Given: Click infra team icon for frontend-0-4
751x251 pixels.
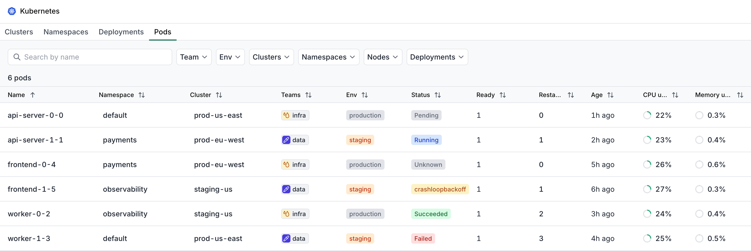Looking at the screenshot, I should [x=286, y=165].
